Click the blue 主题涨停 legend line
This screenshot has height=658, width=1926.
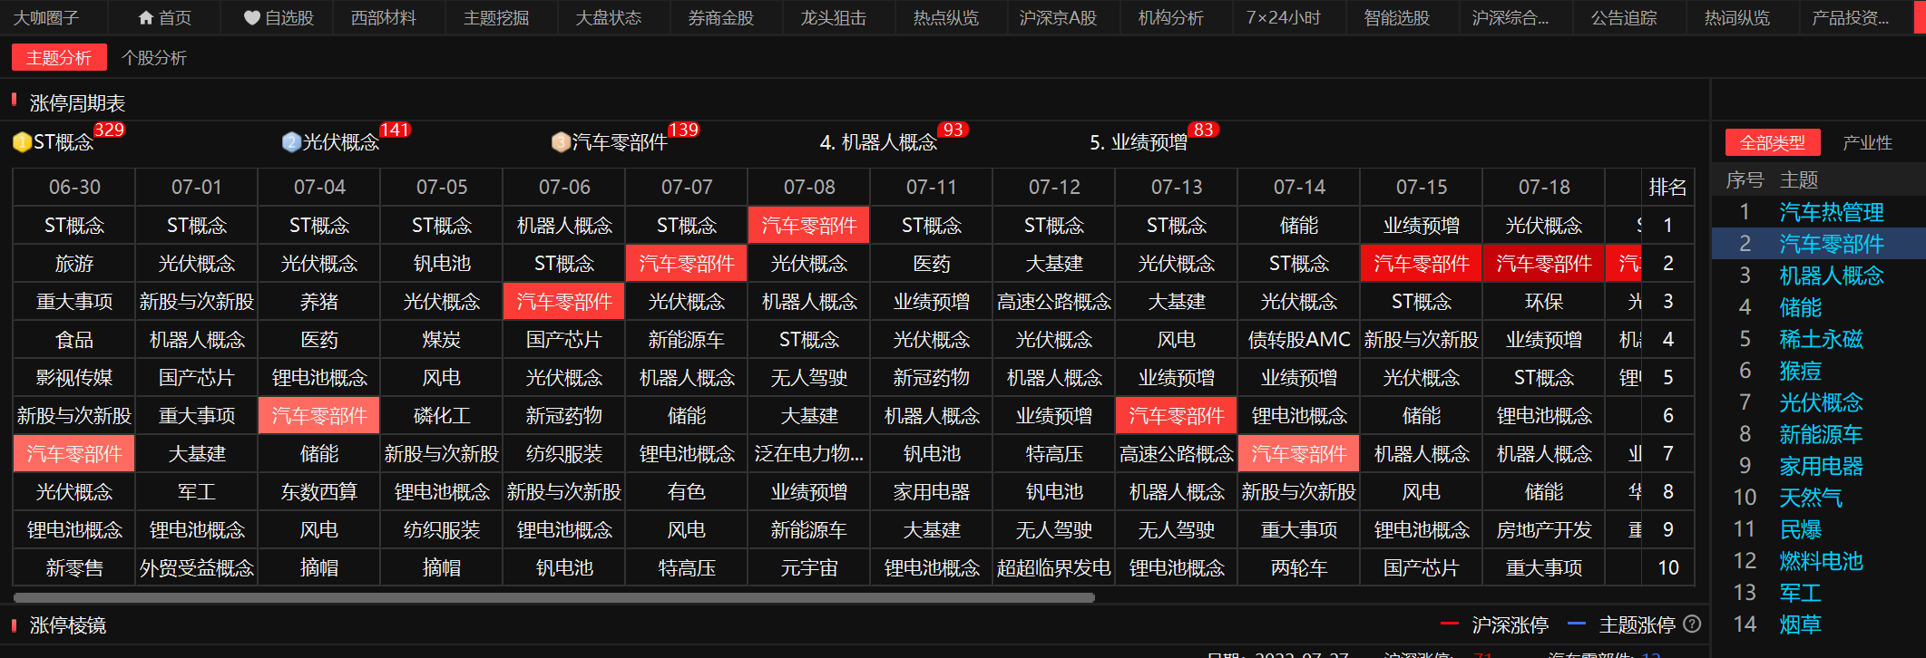pos(1577,624)
